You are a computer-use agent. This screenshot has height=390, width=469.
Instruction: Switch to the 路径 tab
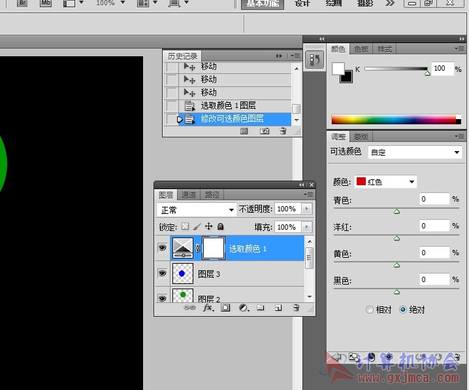coord(212,195)
